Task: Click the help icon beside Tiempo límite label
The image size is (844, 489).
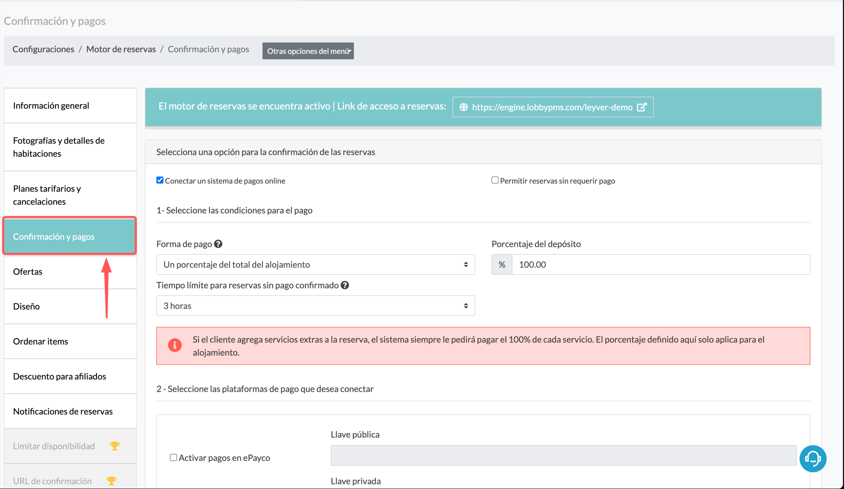Action: click(345, 285)
